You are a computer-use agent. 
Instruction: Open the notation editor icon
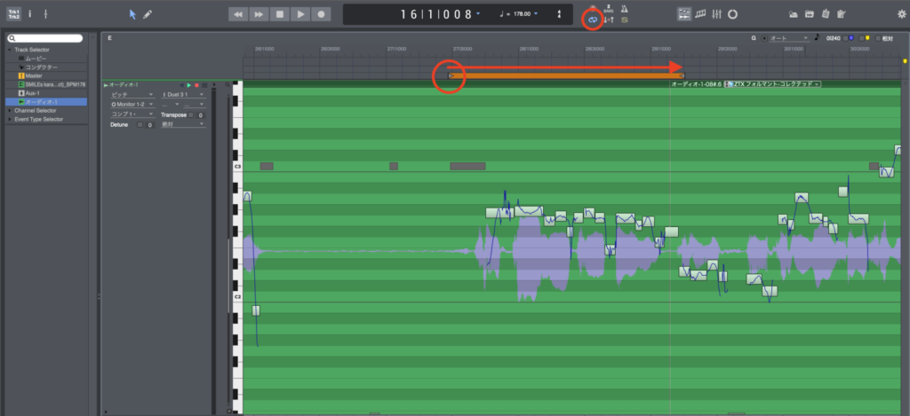click(700, 14)
